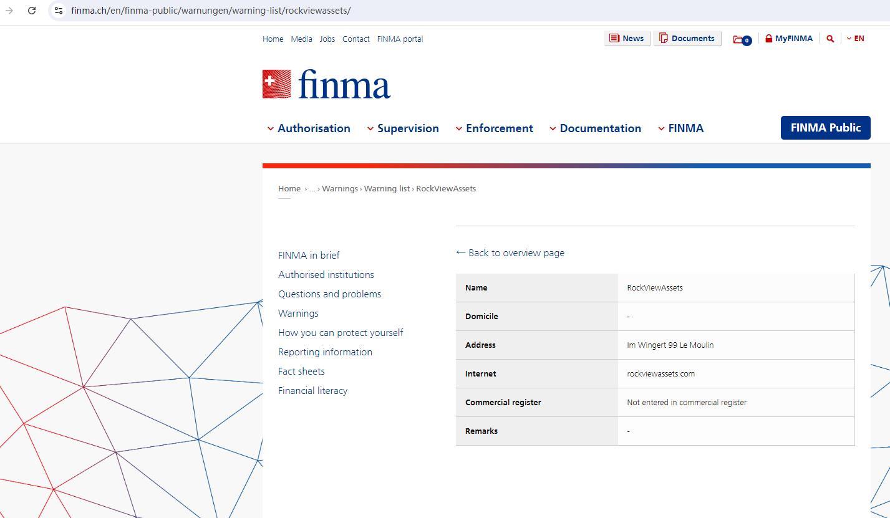Image resolution: width=890 pixels, height=518 pixels.
Task: Click the browser address bar URL
Action: coord(211,11)
